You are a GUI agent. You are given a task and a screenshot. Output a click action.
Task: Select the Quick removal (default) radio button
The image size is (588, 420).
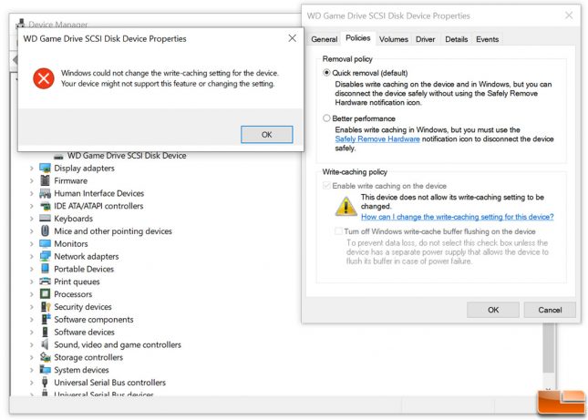coord(326,73)
